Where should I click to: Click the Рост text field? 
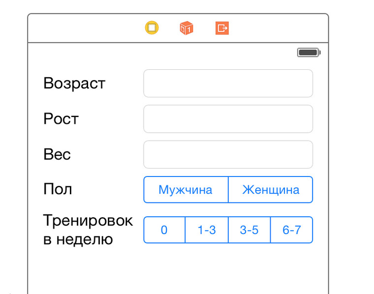pos(228,119)
